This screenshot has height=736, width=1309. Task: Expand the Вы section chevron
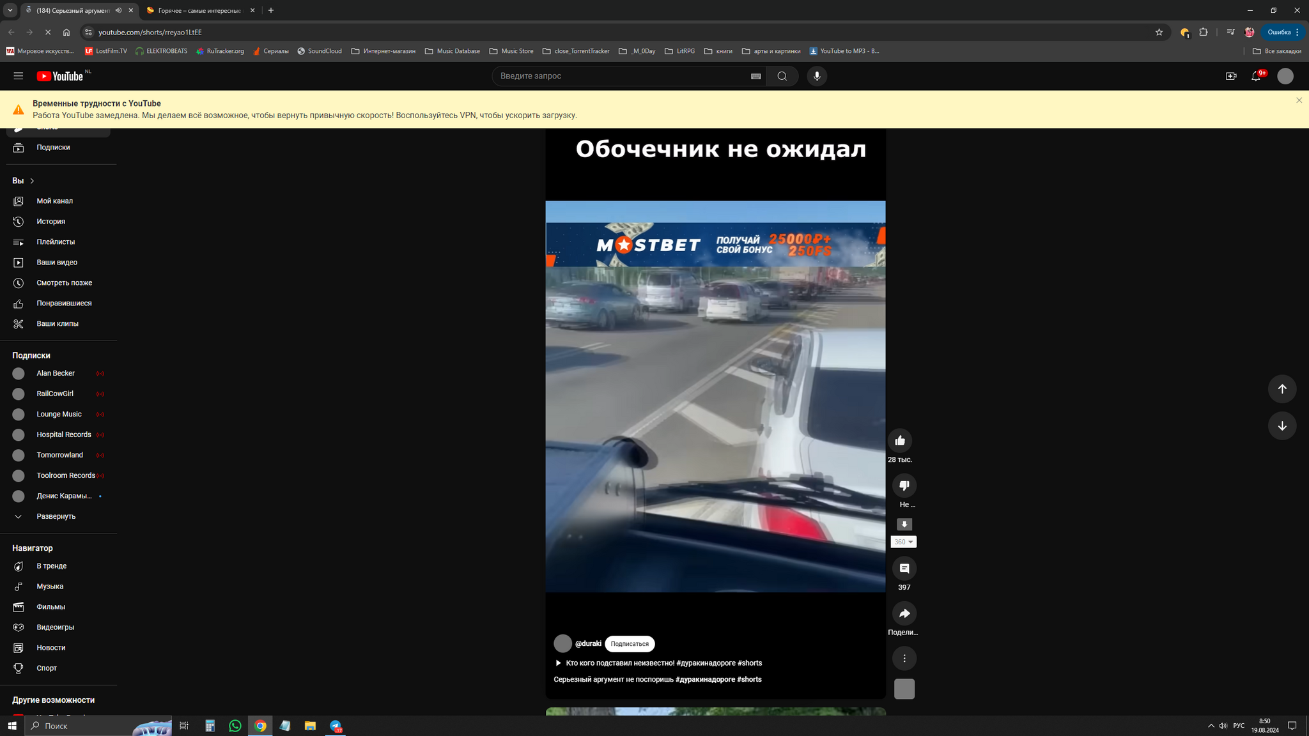point(32,181)
